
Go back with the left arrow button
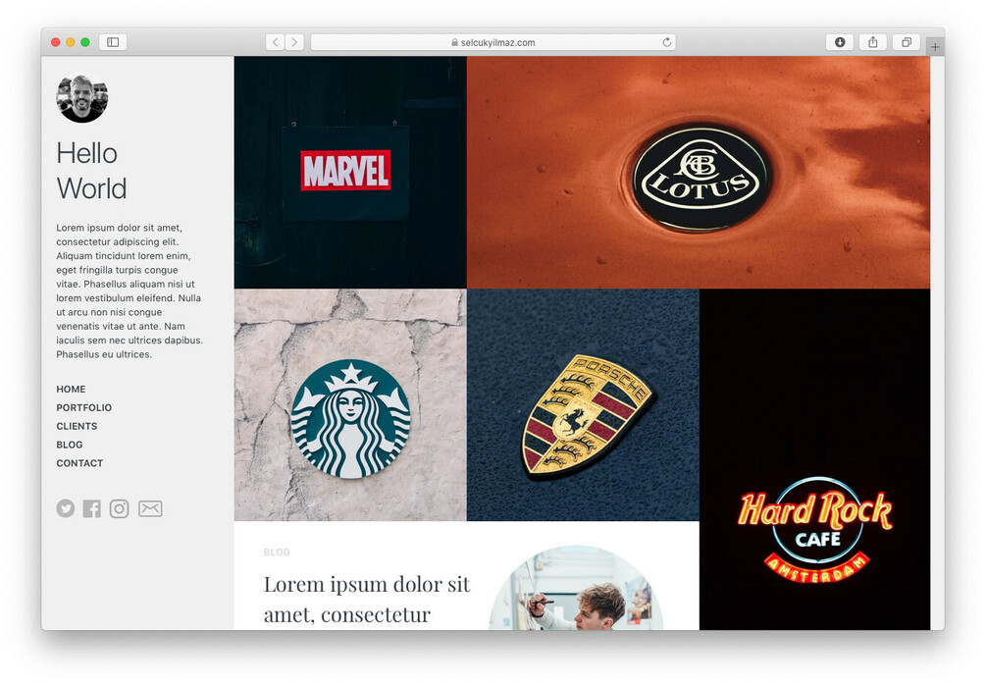pos(275,42)
